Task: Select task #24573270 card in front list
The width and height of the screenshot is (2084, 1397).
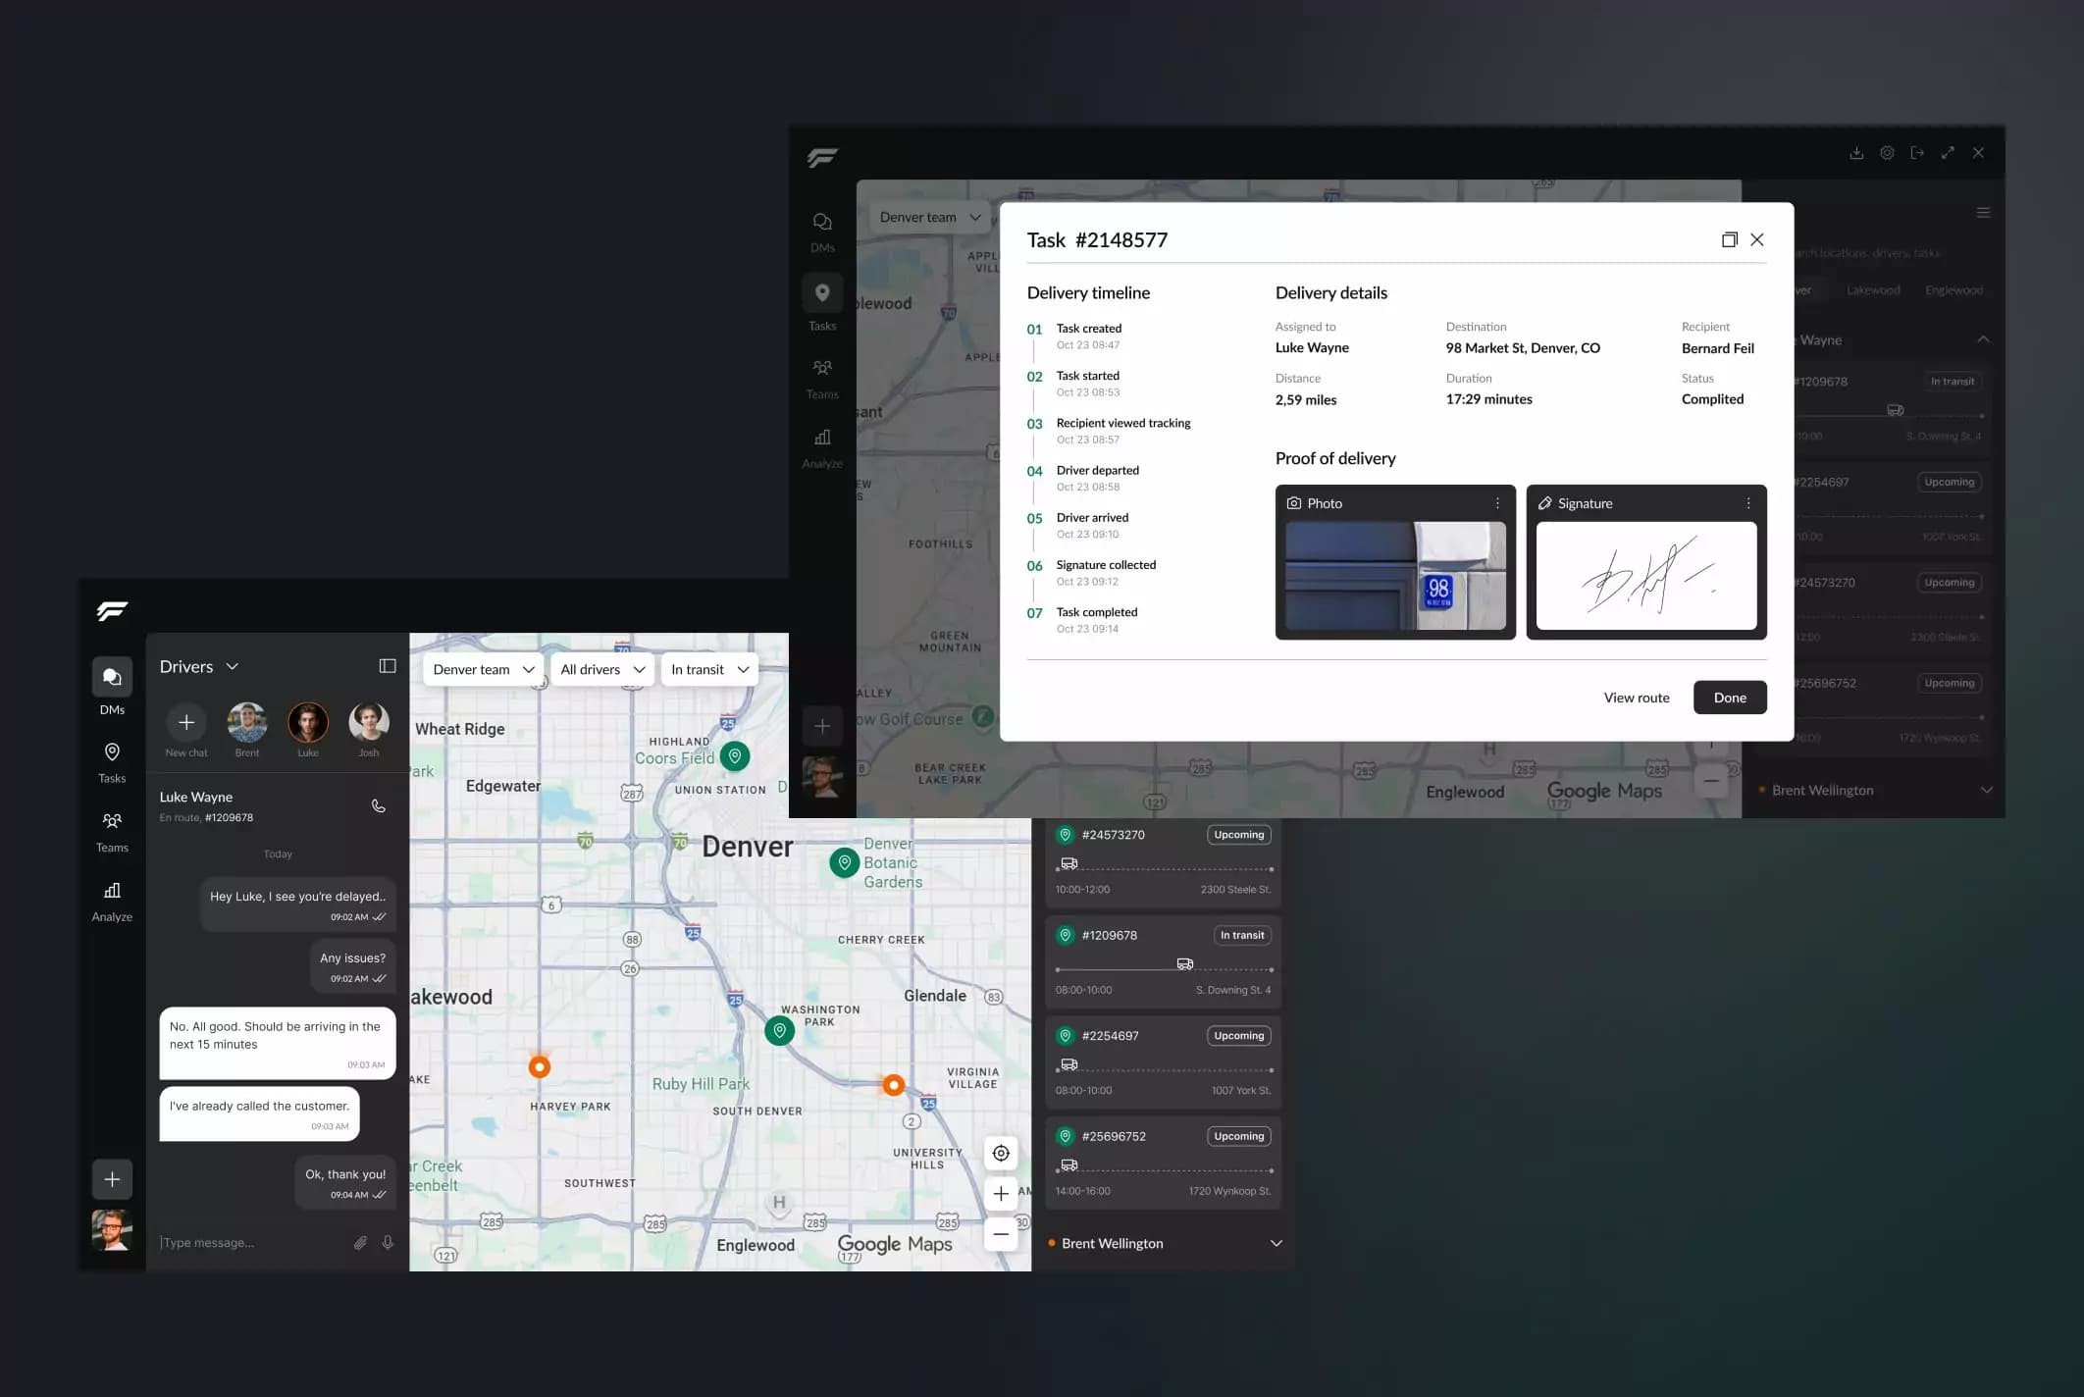Action: click(1163, 861)
